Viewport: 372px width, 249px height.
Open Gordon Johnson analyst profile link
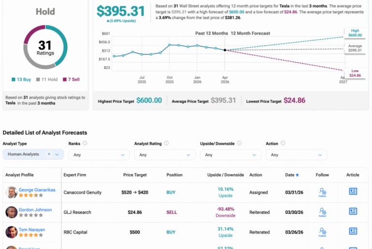point(36,209)
